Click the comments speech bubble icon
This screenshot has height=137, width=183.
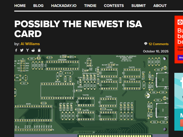146,44
